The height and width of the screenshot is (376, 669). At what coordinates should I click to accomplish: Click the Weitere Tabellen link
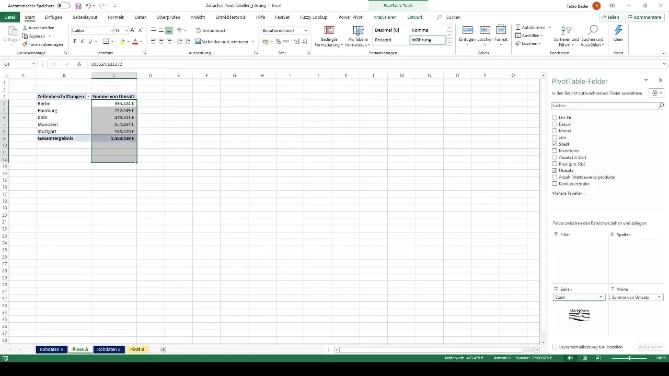click(569, 193)
